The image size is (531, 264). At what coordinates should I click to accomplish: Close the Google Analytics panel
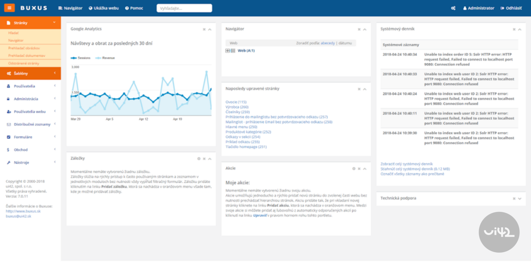tap(204, 30)
